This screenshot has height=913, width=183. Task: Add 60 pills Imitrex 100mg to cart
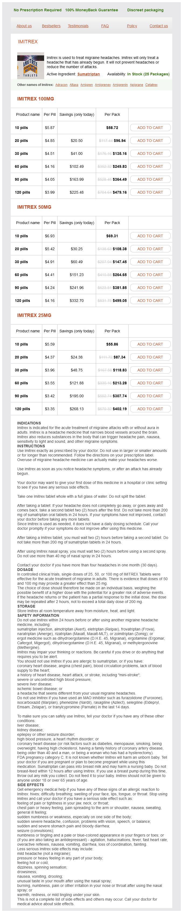coord(150,166)
